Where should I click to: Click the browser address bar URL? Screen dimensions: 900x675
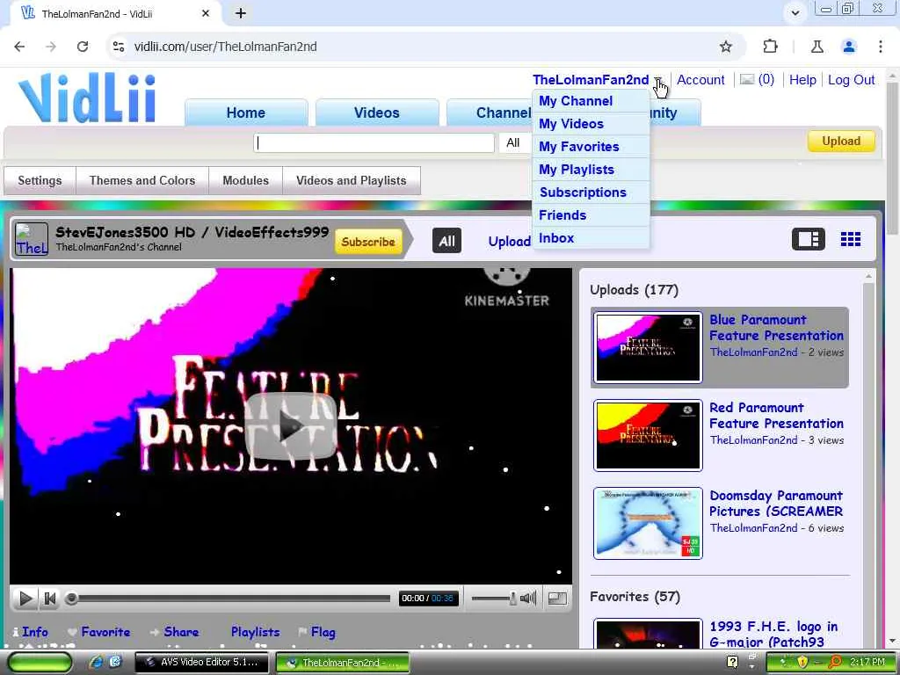tap(225, 47)
